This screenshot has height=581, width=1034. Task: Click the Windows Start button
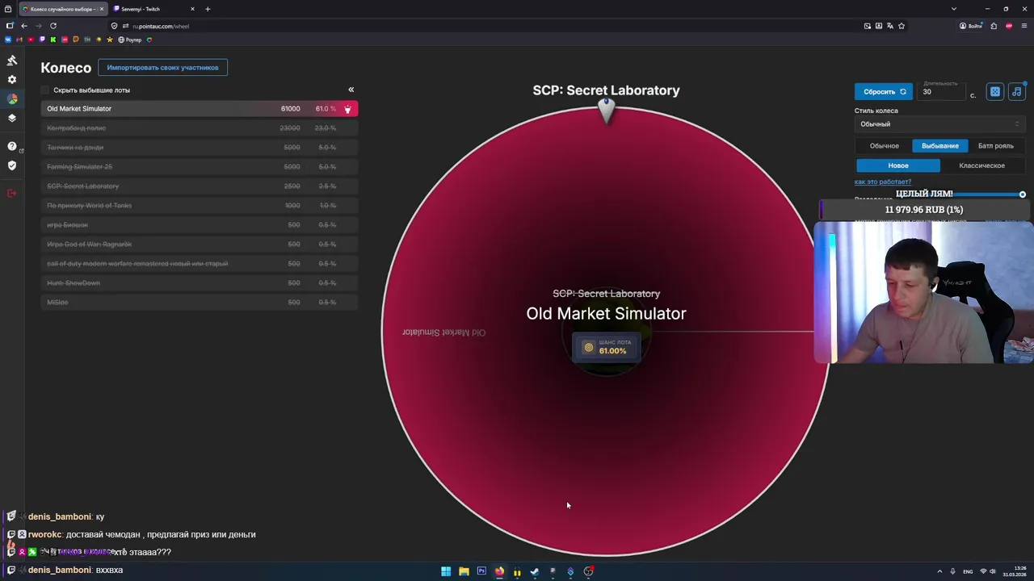pyautogui.click(x=446, y=571)
